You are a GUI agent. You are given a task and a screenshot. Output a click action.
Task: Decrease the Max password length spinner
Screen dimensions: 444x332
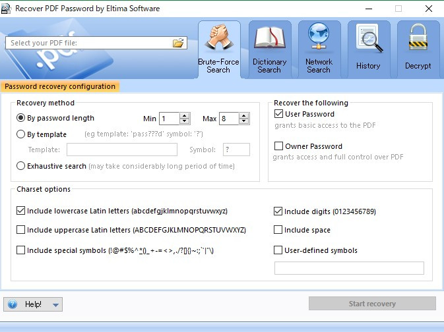244,122
